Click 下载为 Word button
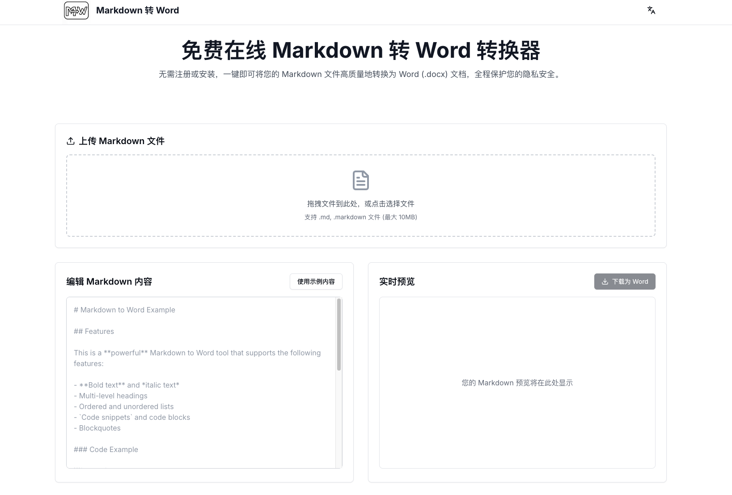Viewport: 732px width, 495px height. click(625, 282)
